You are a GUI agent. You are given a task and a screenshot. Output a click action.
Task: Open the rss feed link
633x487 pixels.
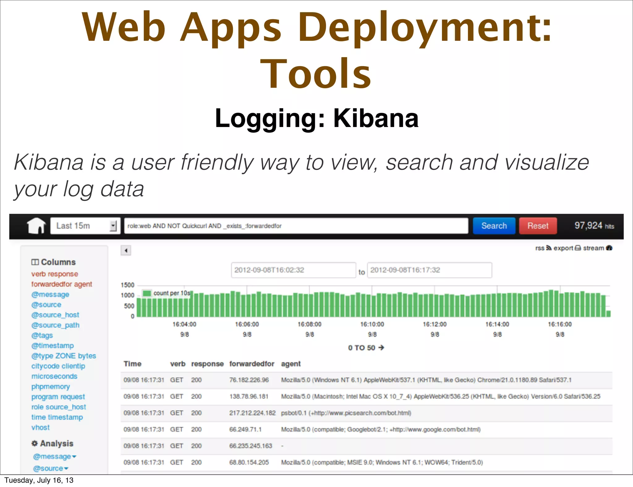543,248
